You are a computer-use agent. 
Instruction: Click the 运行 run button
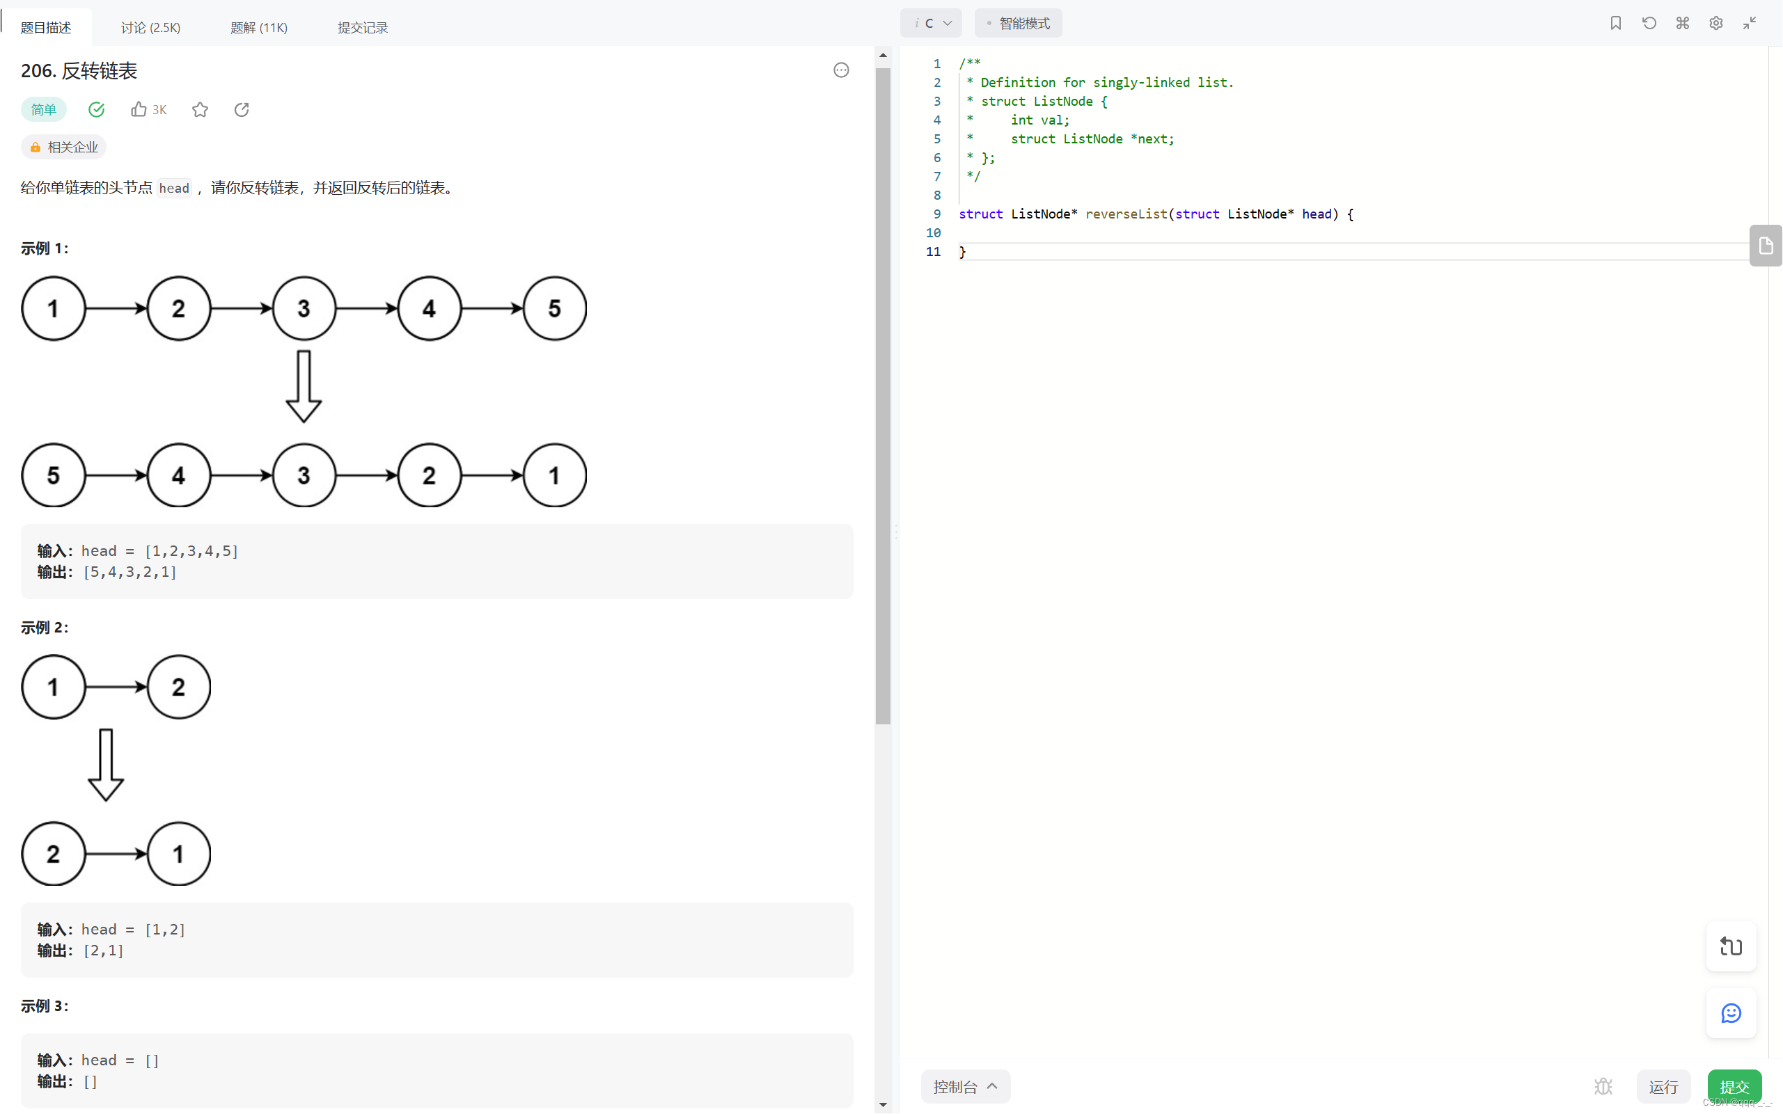(x=1663, y=1086)
